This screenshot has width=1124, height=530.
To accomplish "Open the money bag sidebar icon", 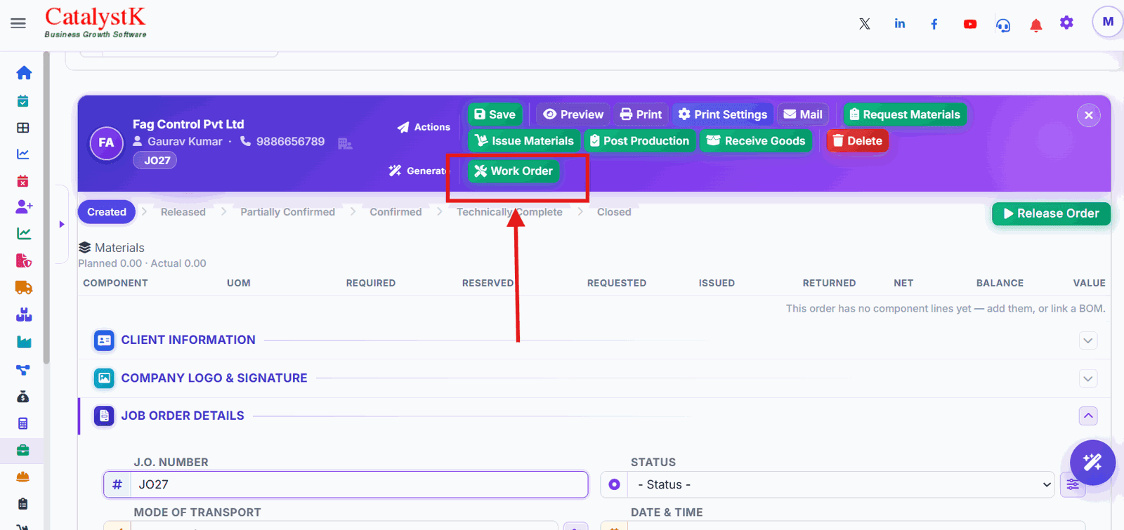I will (23, 397).
